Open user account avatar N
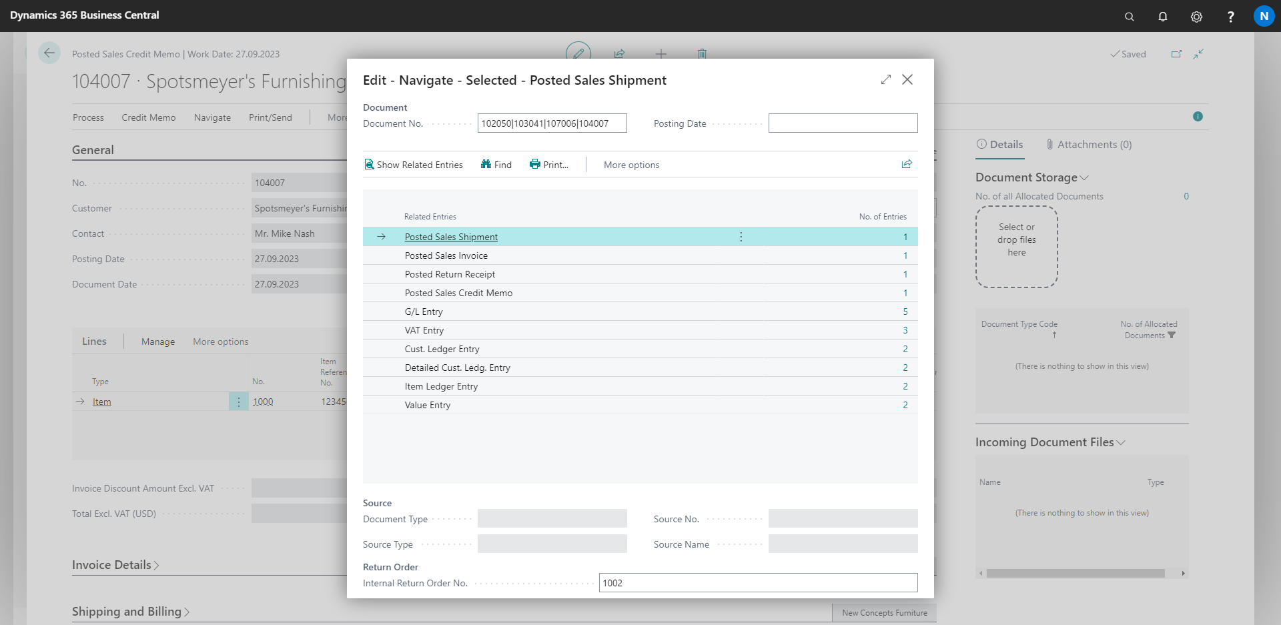 [x=1264, y=16]
